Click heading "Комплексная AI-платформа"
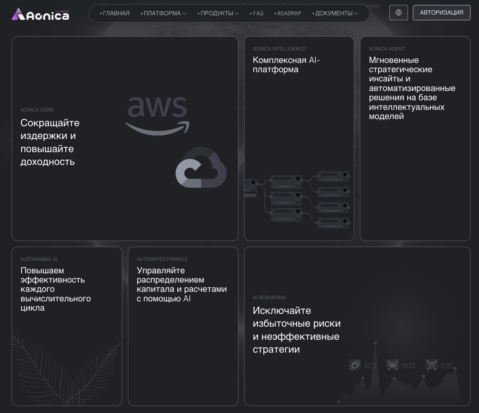Image resolution: width=479 pixels, height=413 pixels. pos(286,65)
